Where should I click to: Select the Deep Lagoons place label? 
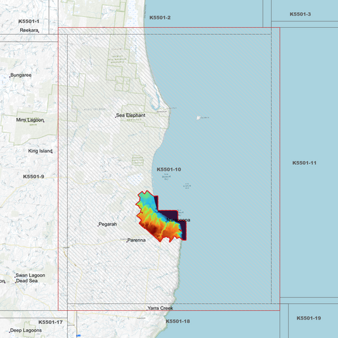point(26,330)
